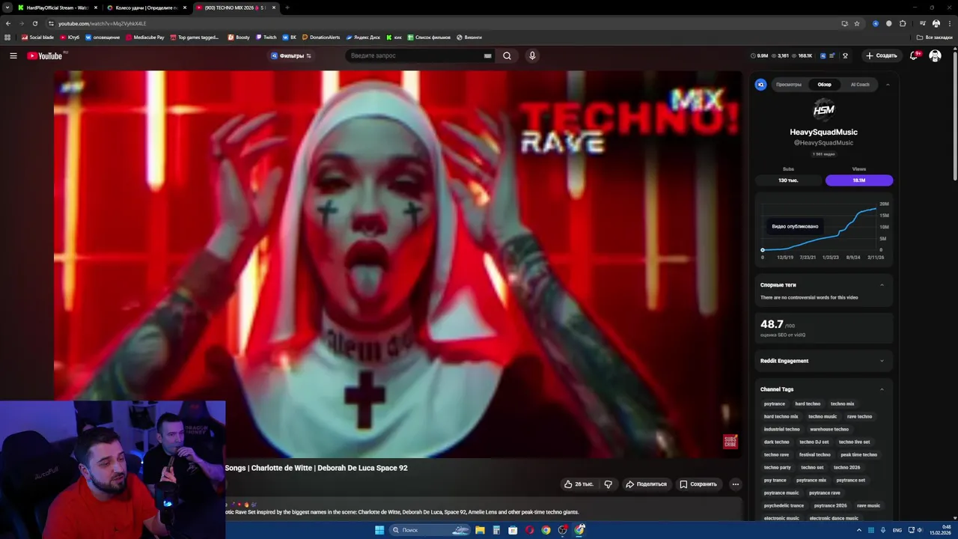The height and width of the screenshot is (539, 958).
Task: Open the apps grid in bookmarks bar
Action: [8, 37]
